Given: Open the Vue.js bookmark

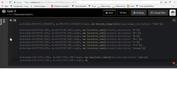Looking at the screenshot, I should pos(92,6).
